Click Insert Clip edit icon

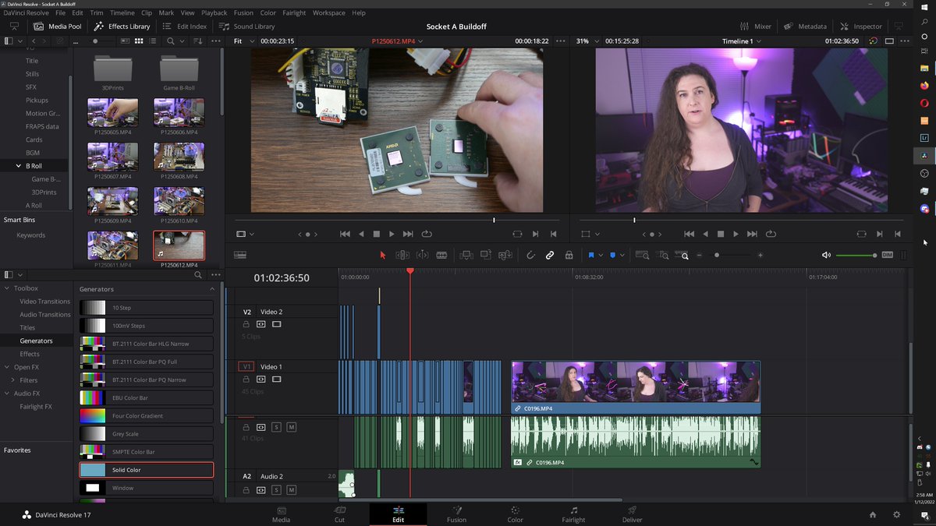pyautogui.click(x=466, y=255)
